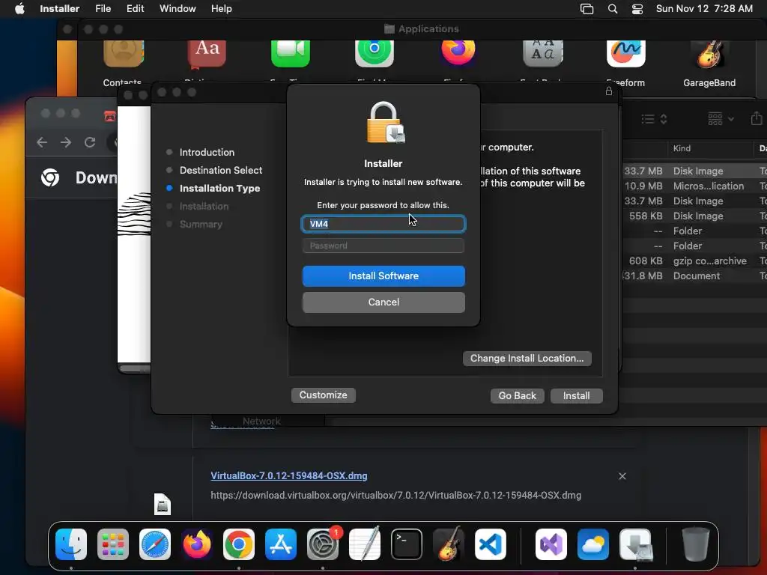The width and height of the screenshot is (767, 575).
Task: Cancel the Installer password prompt
Action: pos(383,302)
